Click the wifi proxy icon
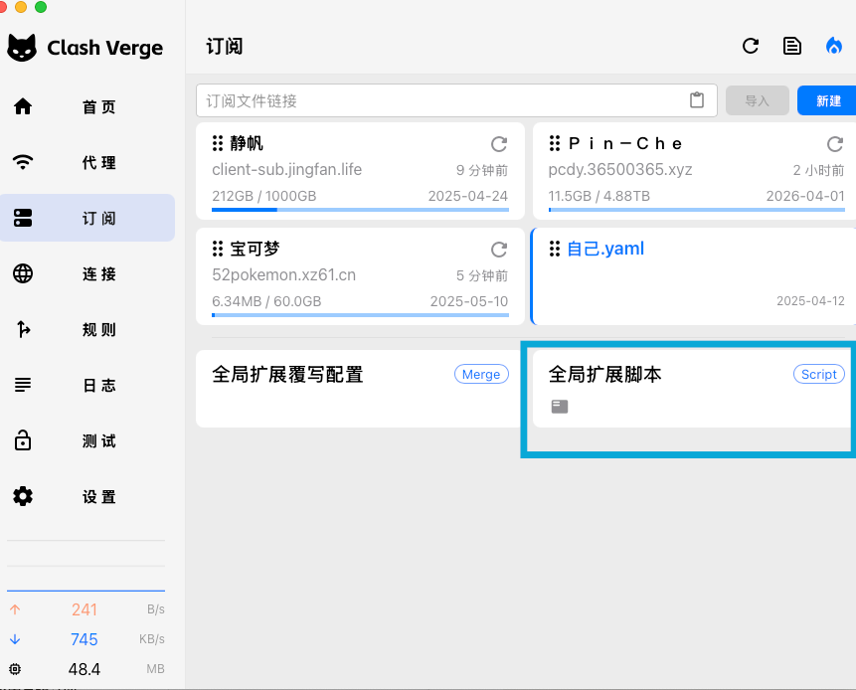 [23, 162]
